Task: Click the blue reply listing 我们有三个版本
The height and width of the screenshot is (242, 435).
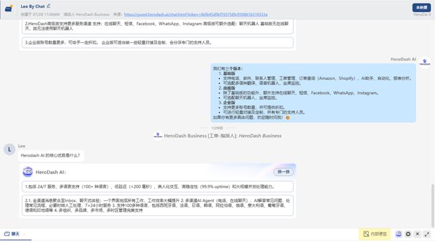Action: coord(313,93)
